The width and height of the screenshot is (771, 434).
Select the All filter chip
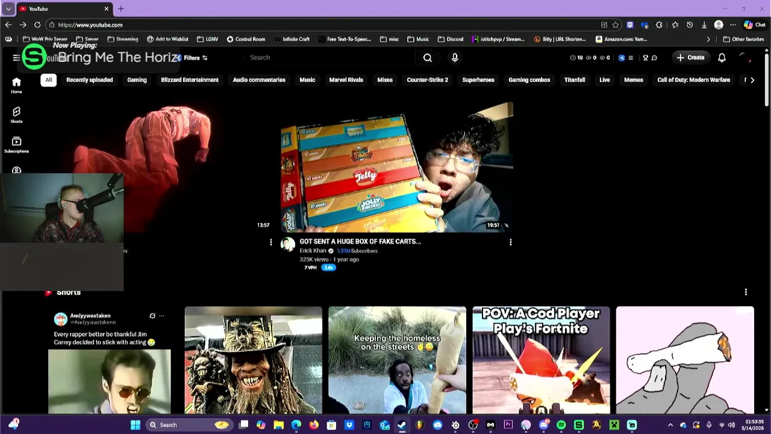click(x=49, y=80)
